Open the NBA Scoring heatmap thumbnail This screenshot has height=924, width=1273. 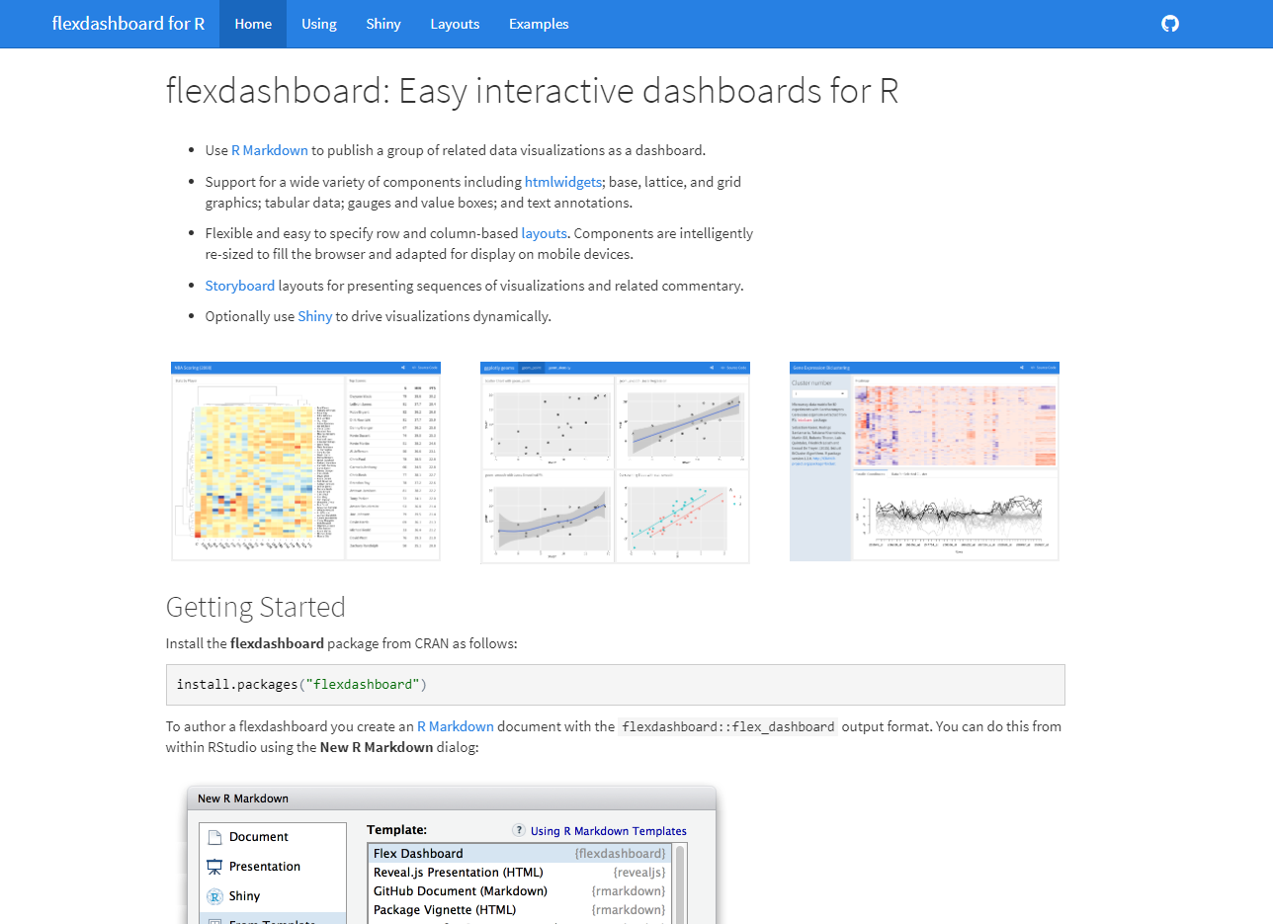(306, 462)
